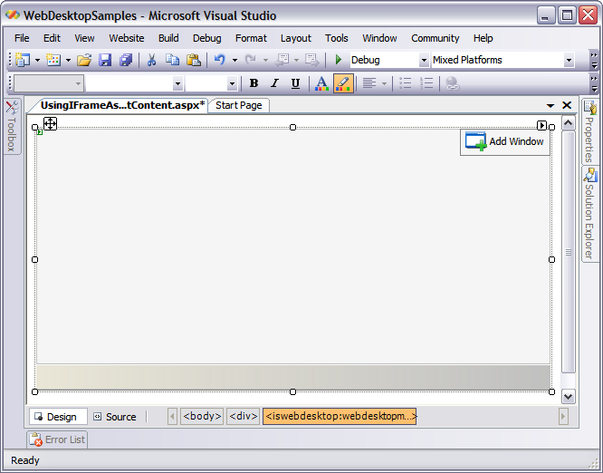Click the Redo arrow icon
This screenshot has height=473, width=603.
(251, 60)
